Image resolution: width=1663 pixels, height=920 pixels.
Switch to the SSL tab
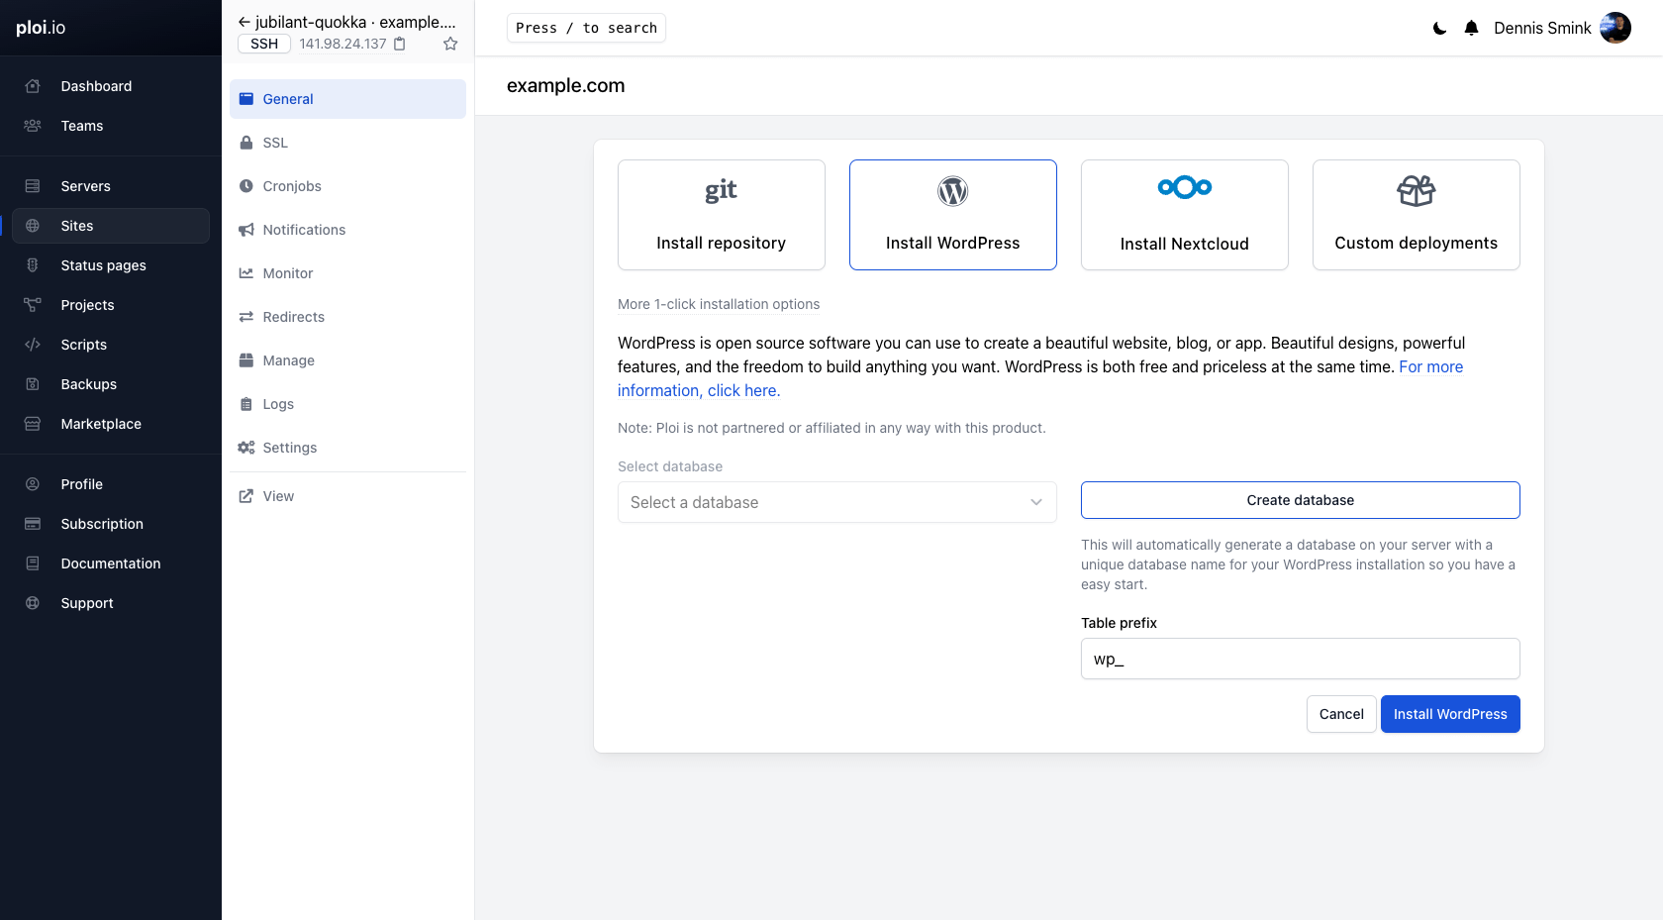[274, 143]
